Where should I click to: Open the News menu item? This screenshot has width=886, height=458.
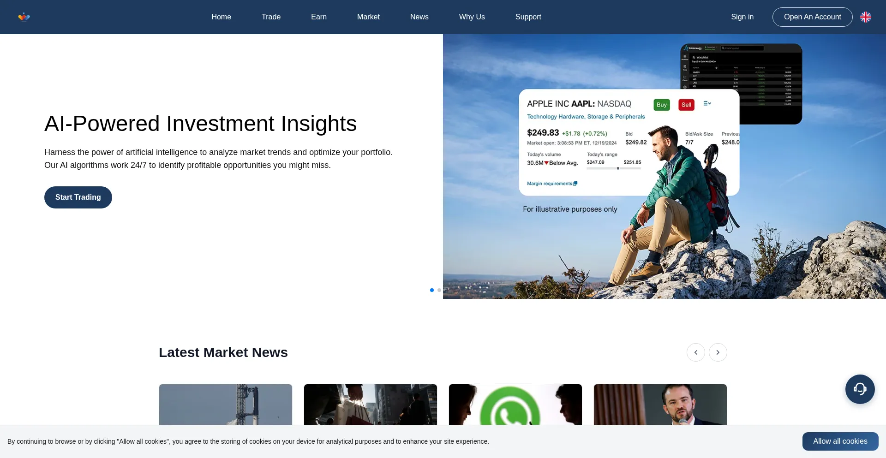point(419,17)
